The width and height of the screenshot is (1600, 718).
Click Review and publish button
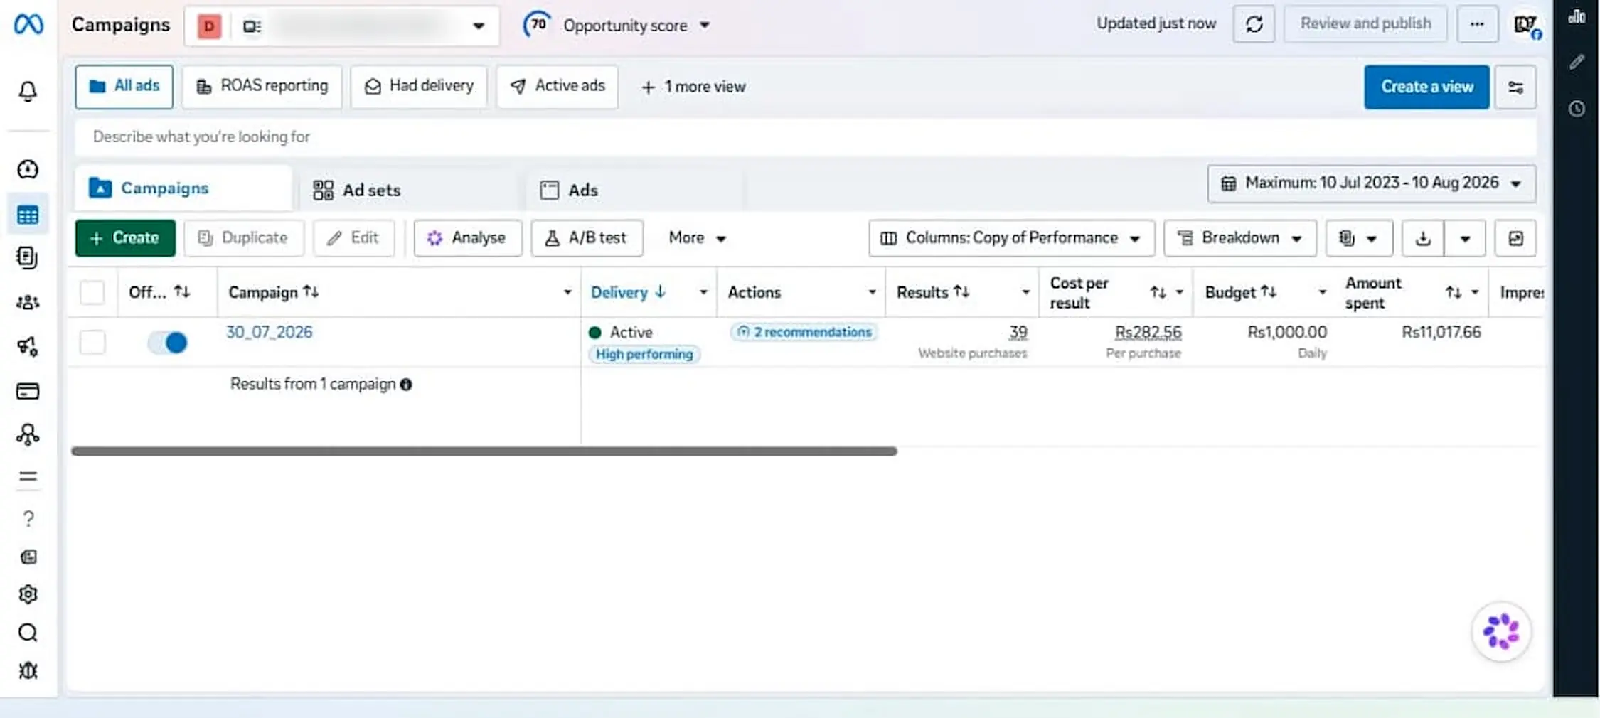point(1365,24)
